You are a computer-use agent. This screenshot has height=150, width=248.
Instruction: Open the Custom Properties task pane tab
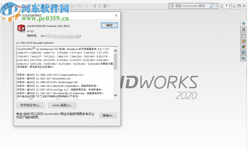243,53
